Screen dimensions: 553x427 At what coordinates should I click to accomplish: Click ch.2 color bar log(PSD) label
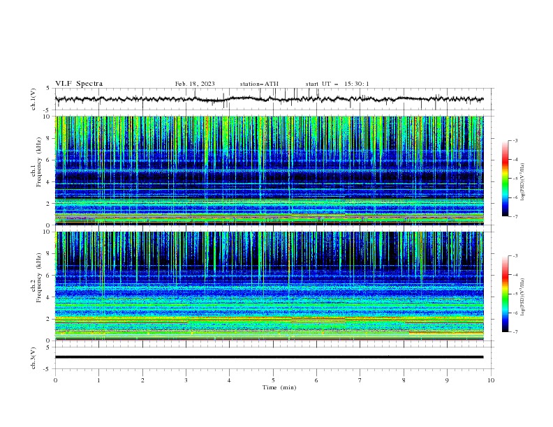coord(522,297)
